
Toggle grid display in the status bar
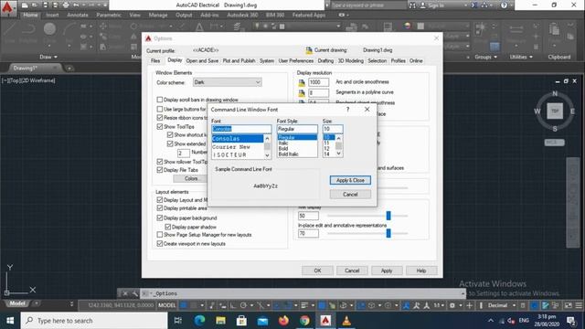(x=184, y=305)
